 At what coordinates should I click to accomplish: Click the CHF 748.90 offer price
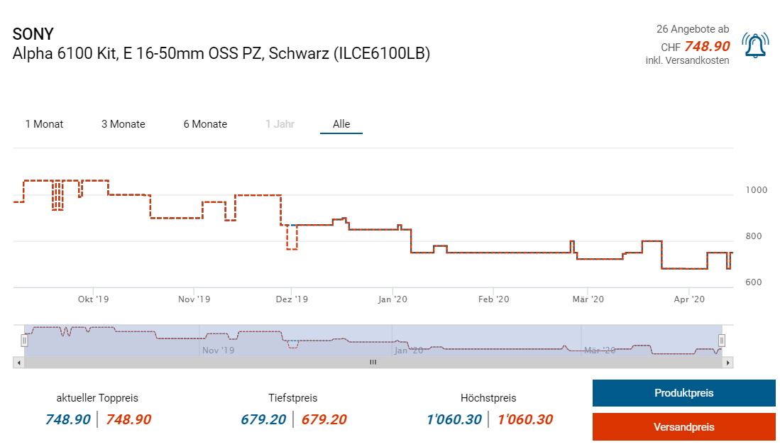tap(706, 46)
